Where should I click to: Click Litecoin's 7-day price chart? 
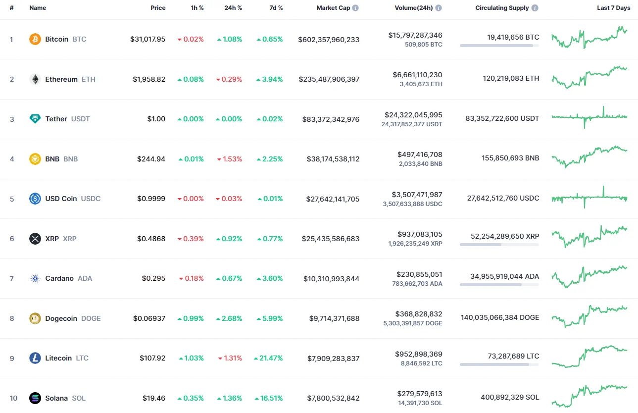point(589,358)
